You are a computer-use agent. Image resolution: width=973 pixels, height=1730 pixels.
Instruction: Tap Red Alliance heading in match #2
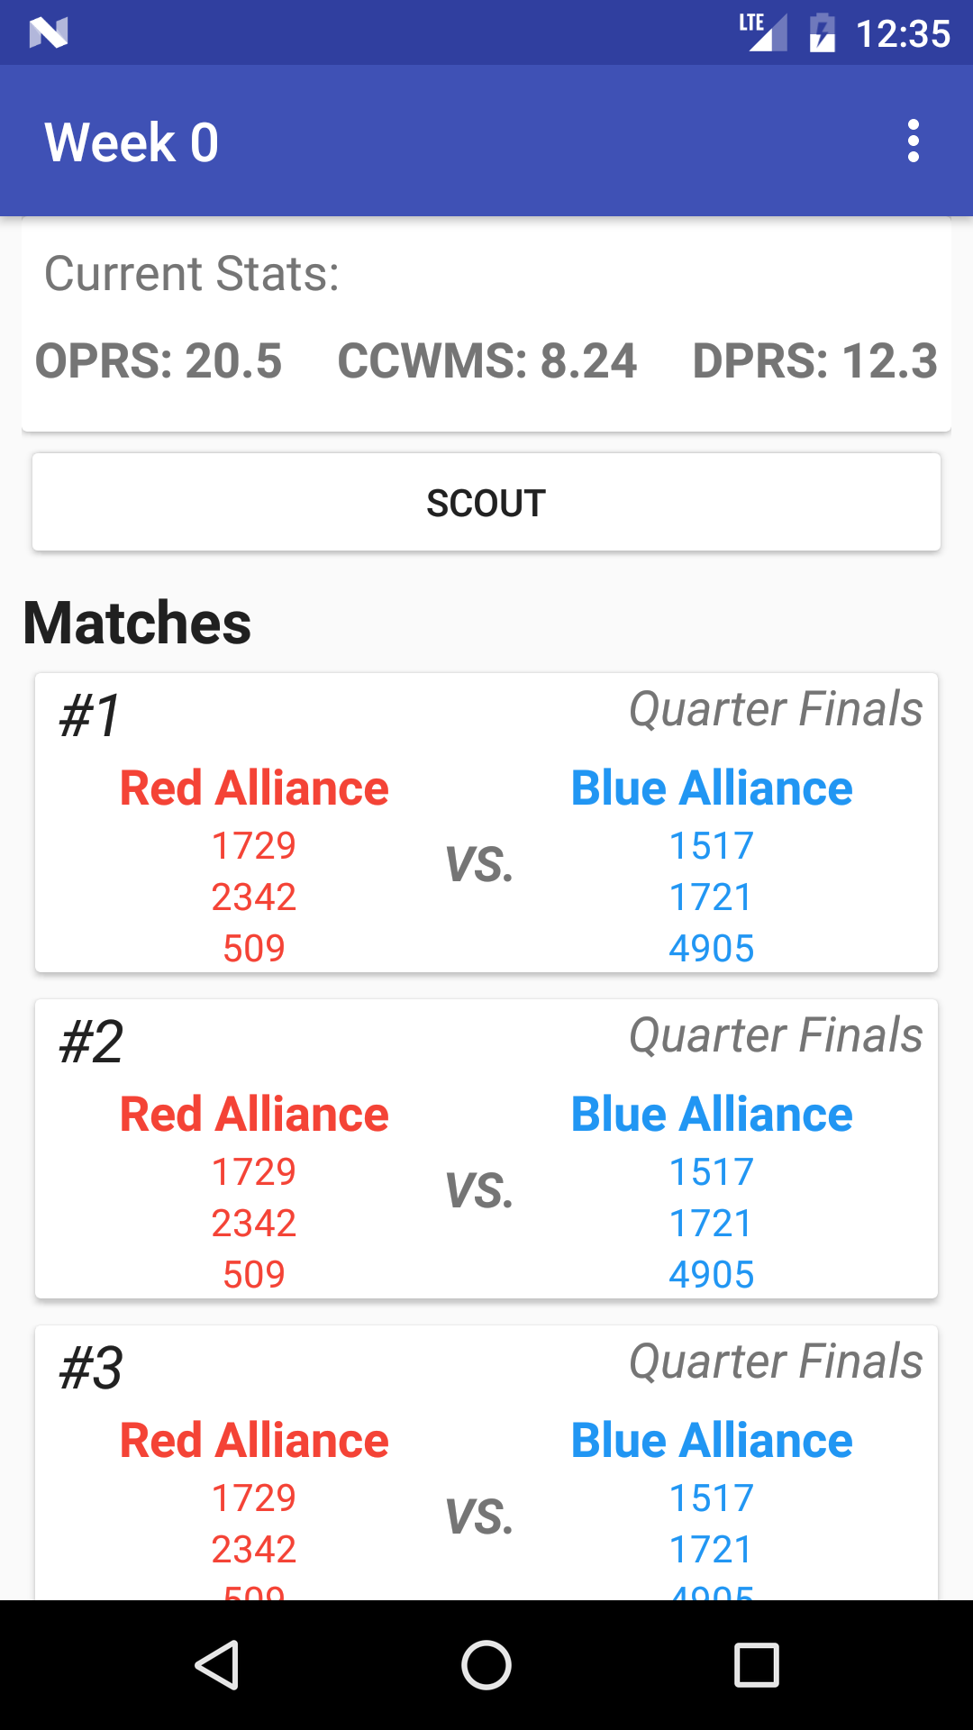tap(254, 1115)
